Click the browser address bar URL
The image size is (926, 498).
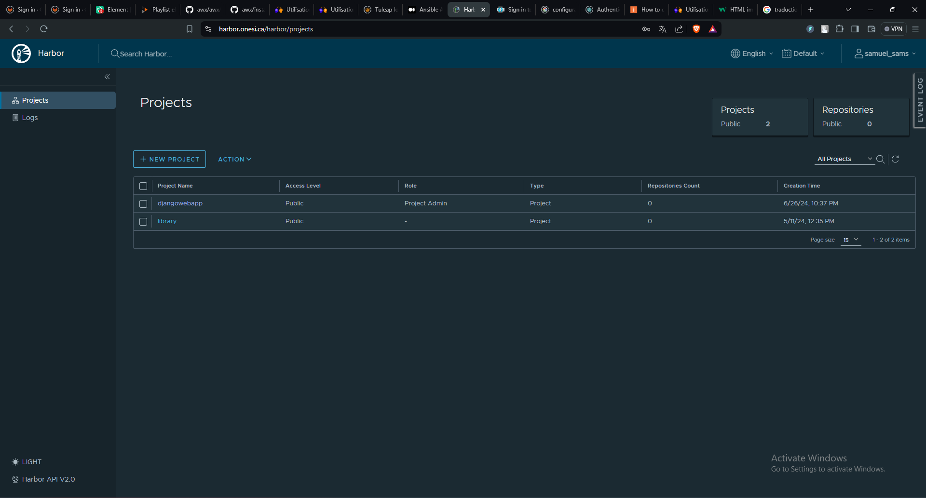[266, 29]
